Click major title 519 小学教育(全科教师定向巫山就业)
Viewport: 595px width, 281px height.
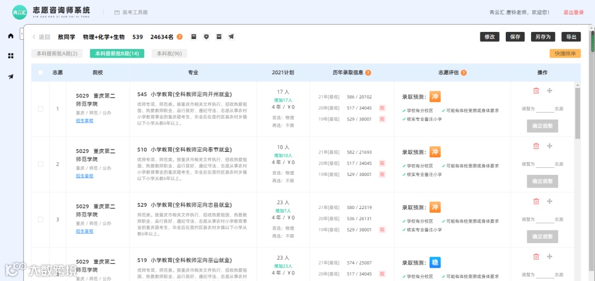click(185, 260)
